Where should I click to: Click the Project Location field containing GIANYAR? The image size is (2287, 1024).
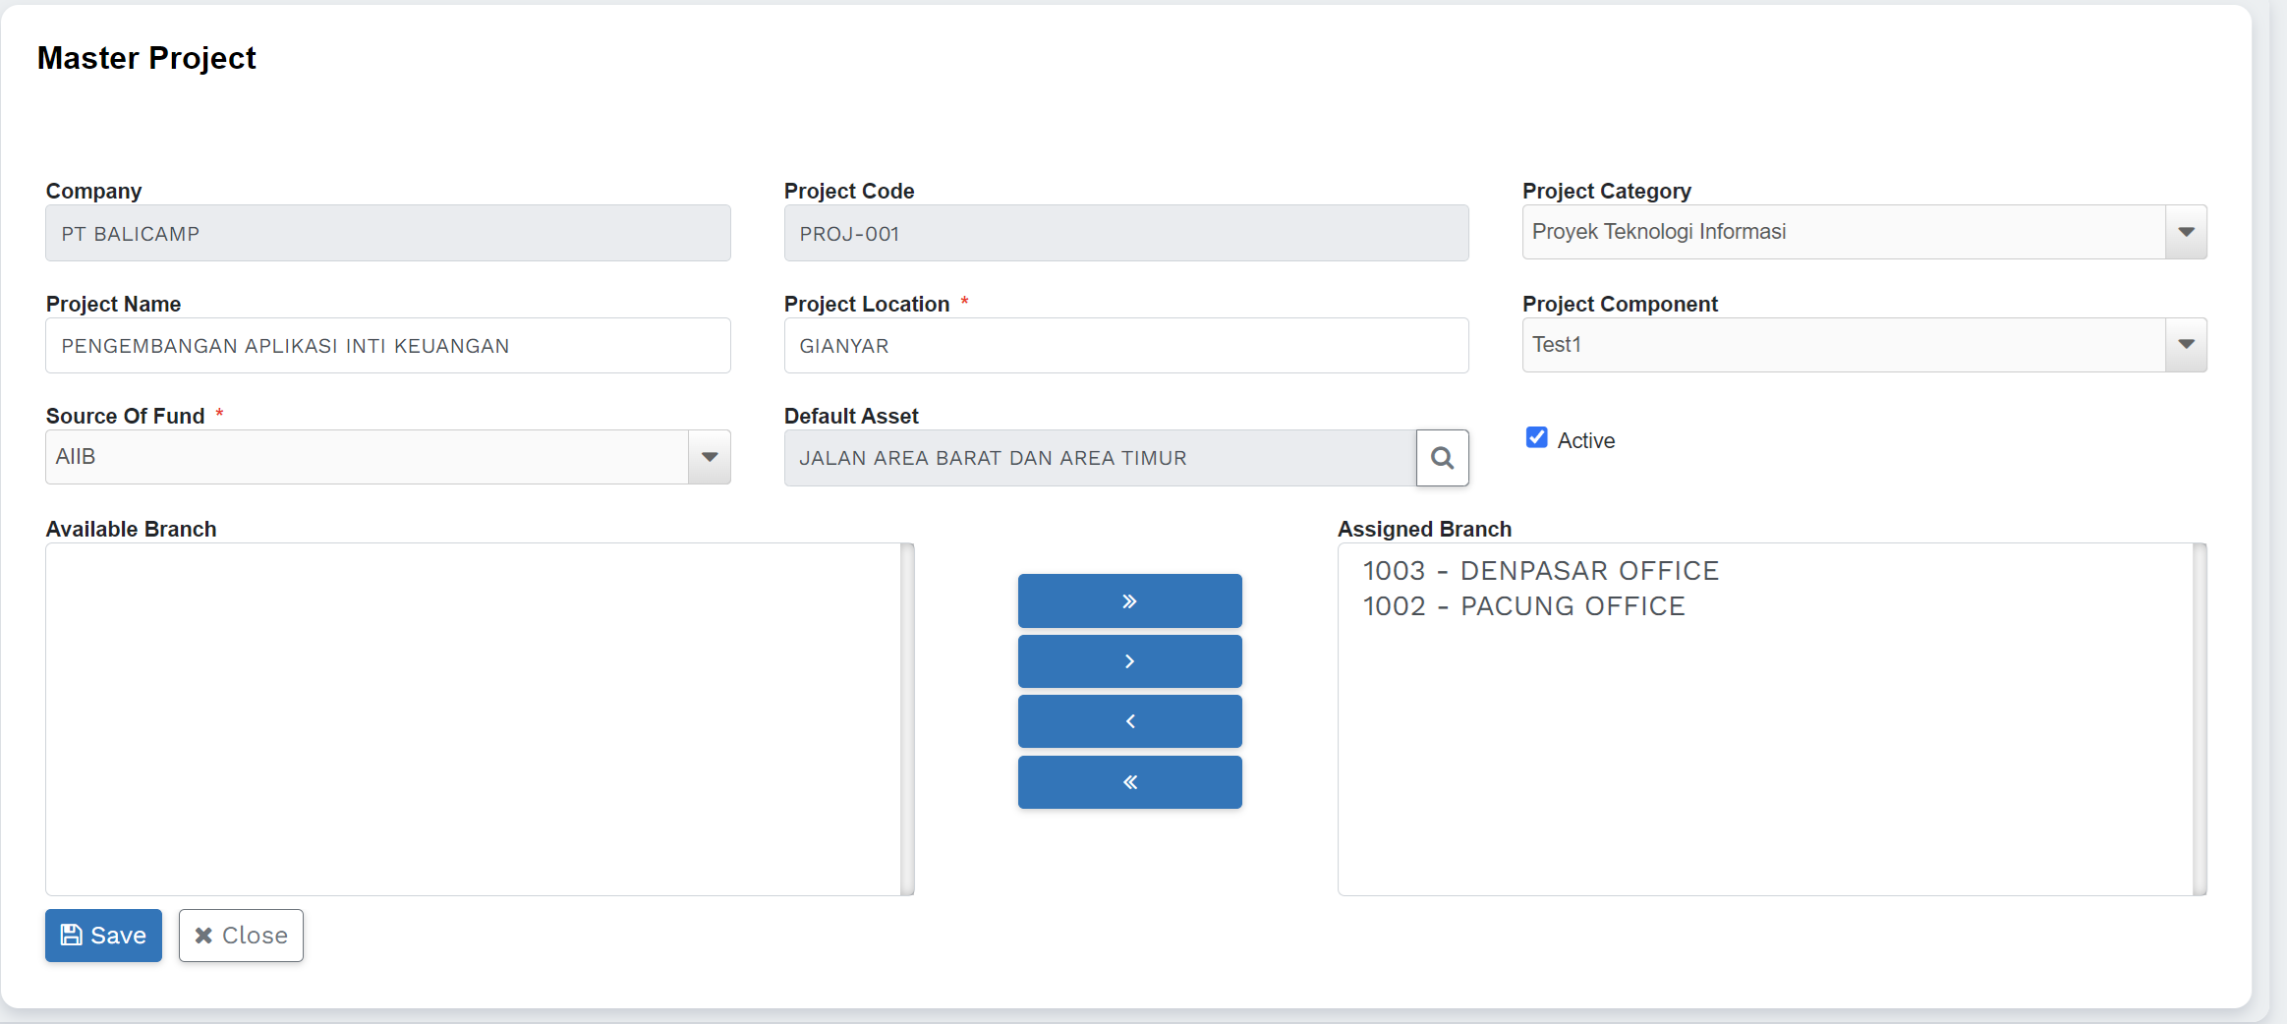pos(1125,346)
